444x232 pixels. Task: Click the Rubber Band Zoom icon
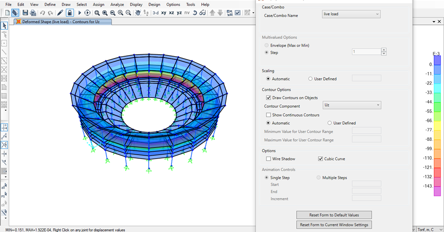coord(97,13)
